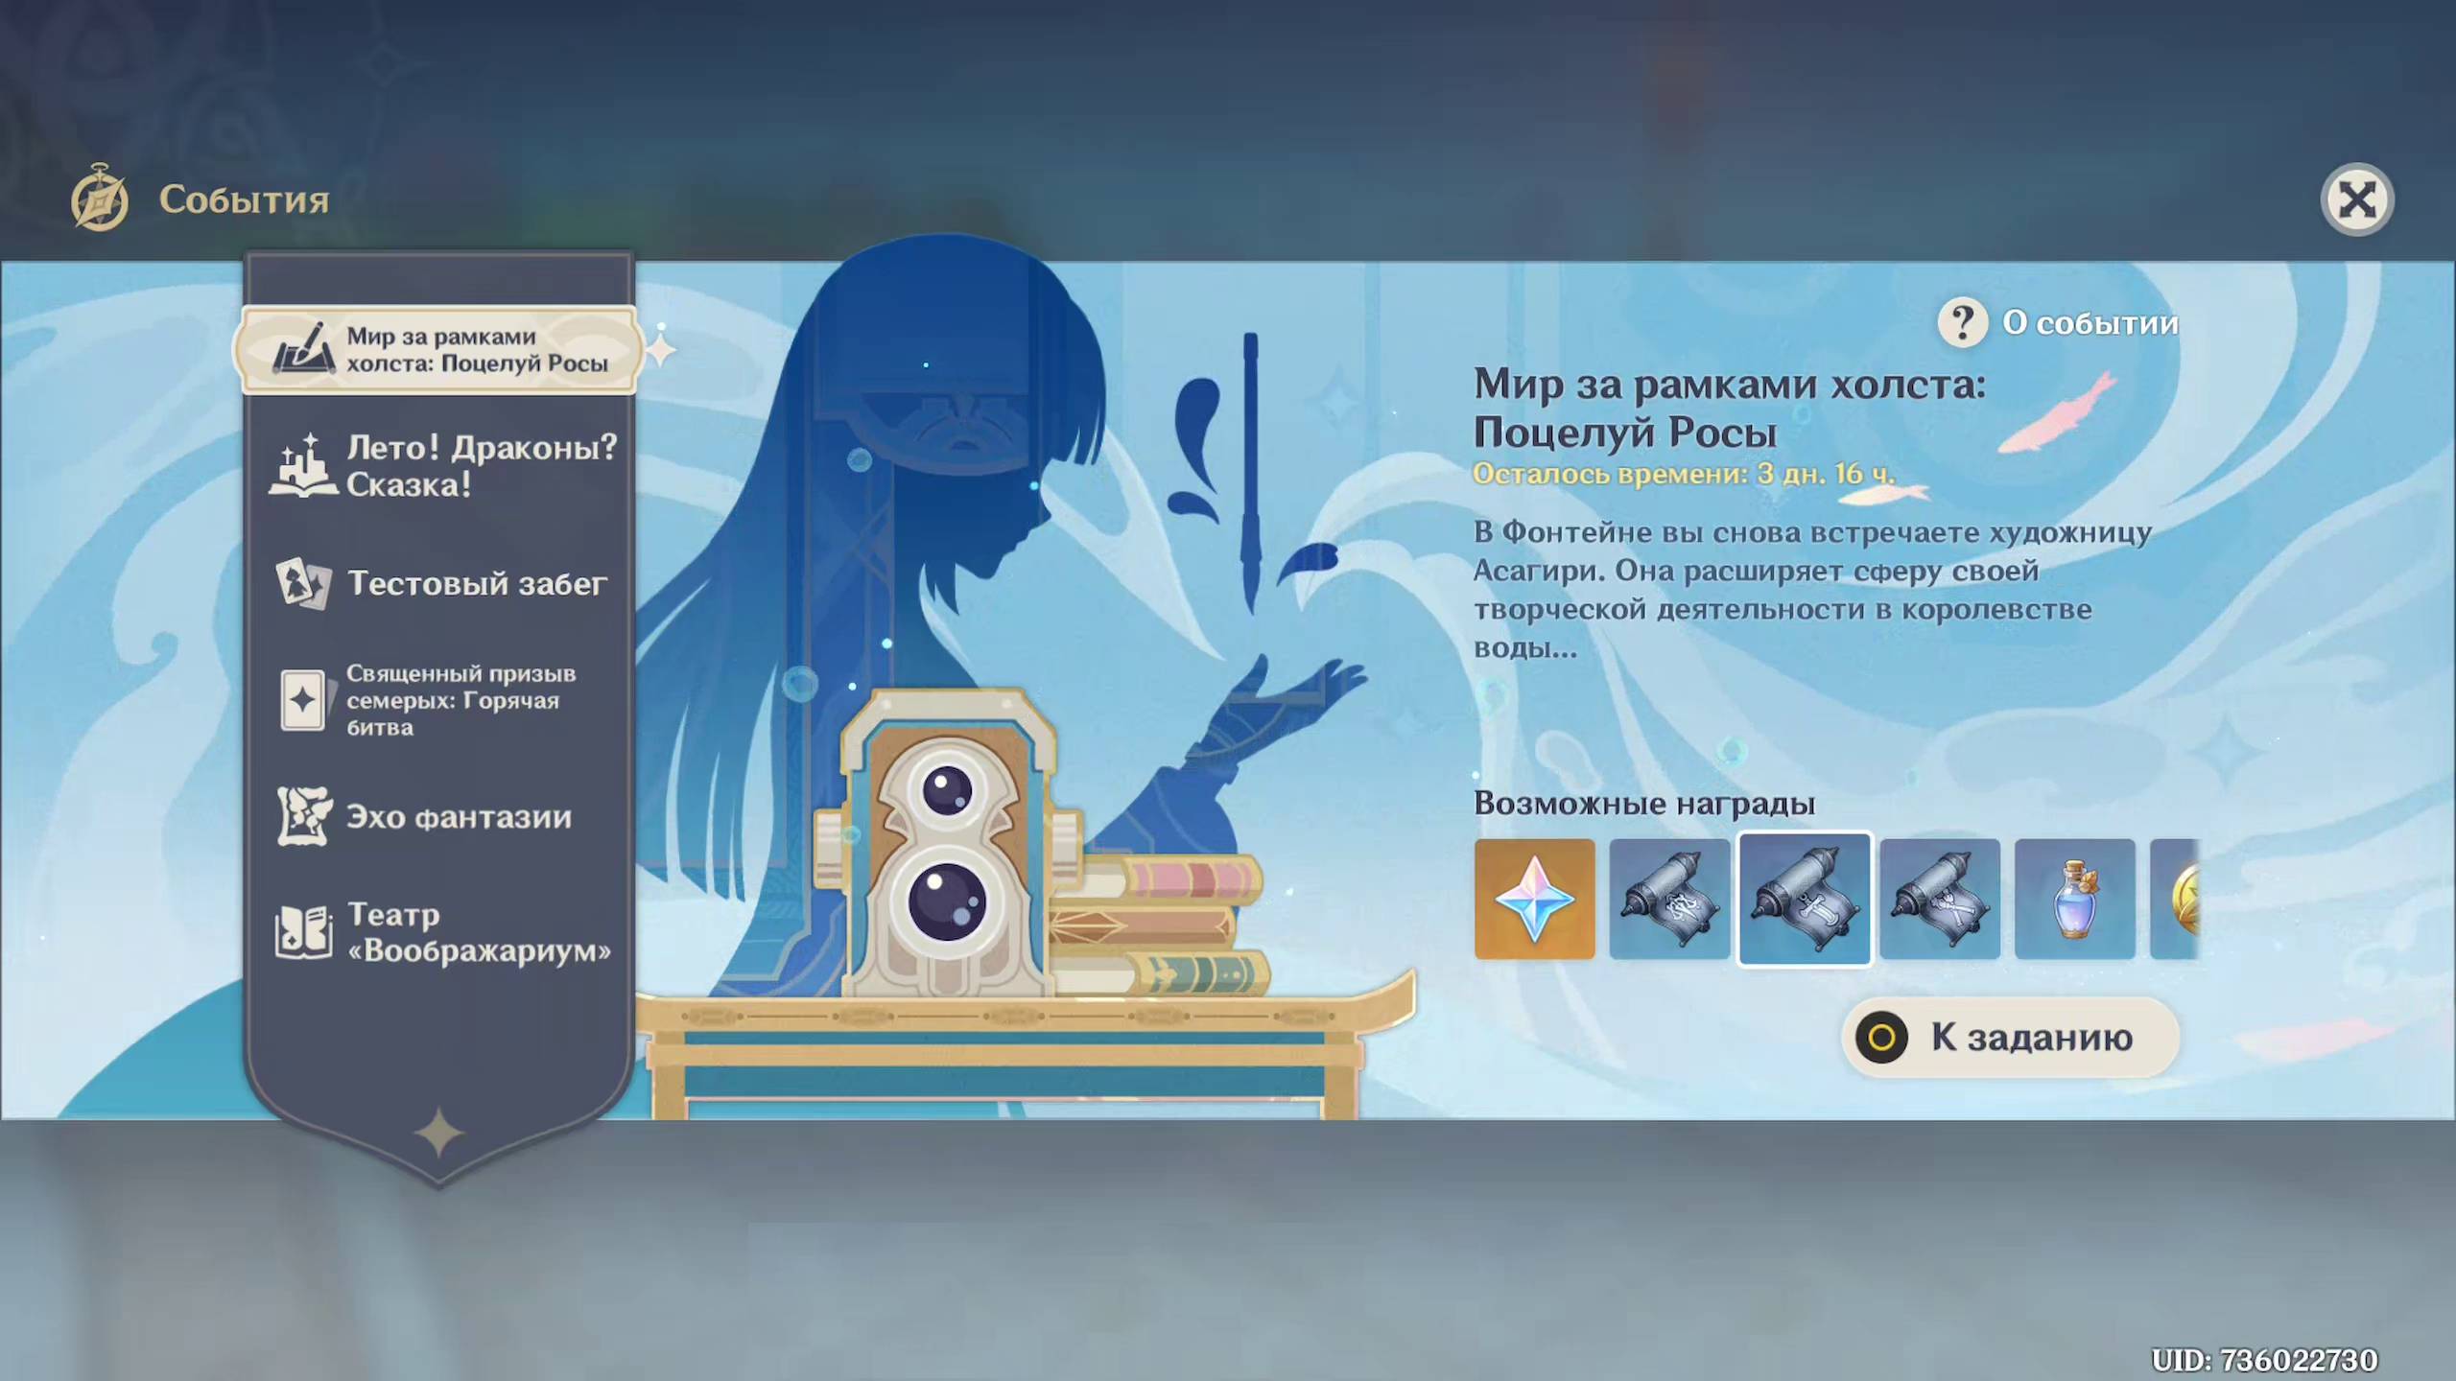Click the highlighted middle scroll reward
Screen dimensions: 2456x1381
click(x=1805, y=899)
